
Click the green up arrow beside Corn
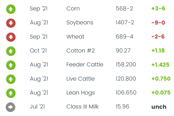11,9
